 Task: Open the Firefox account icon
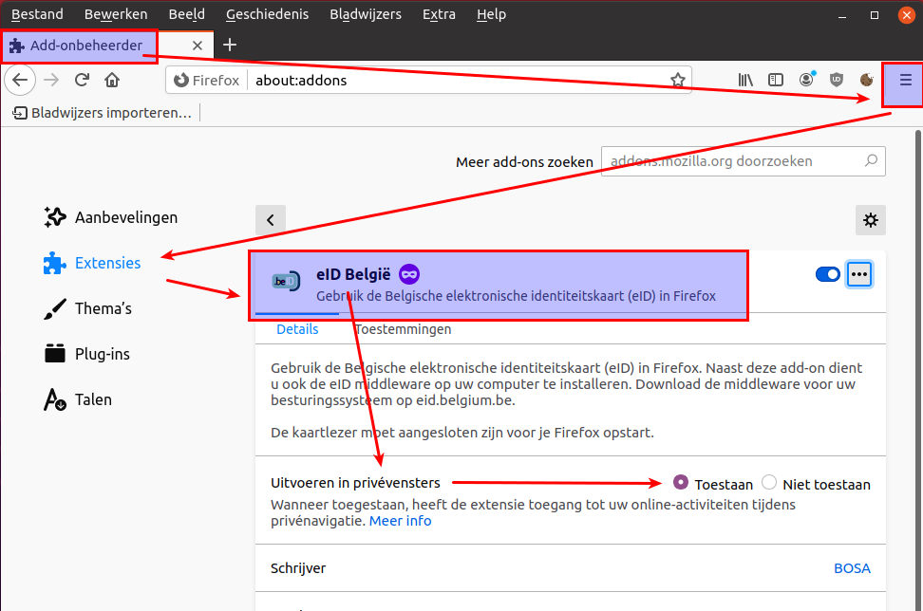(x=806, y=80)
